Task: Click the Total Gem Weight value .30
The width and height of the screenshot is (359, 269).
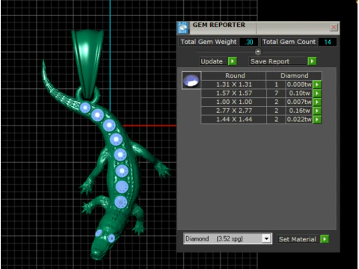Action: pos(249,42)
